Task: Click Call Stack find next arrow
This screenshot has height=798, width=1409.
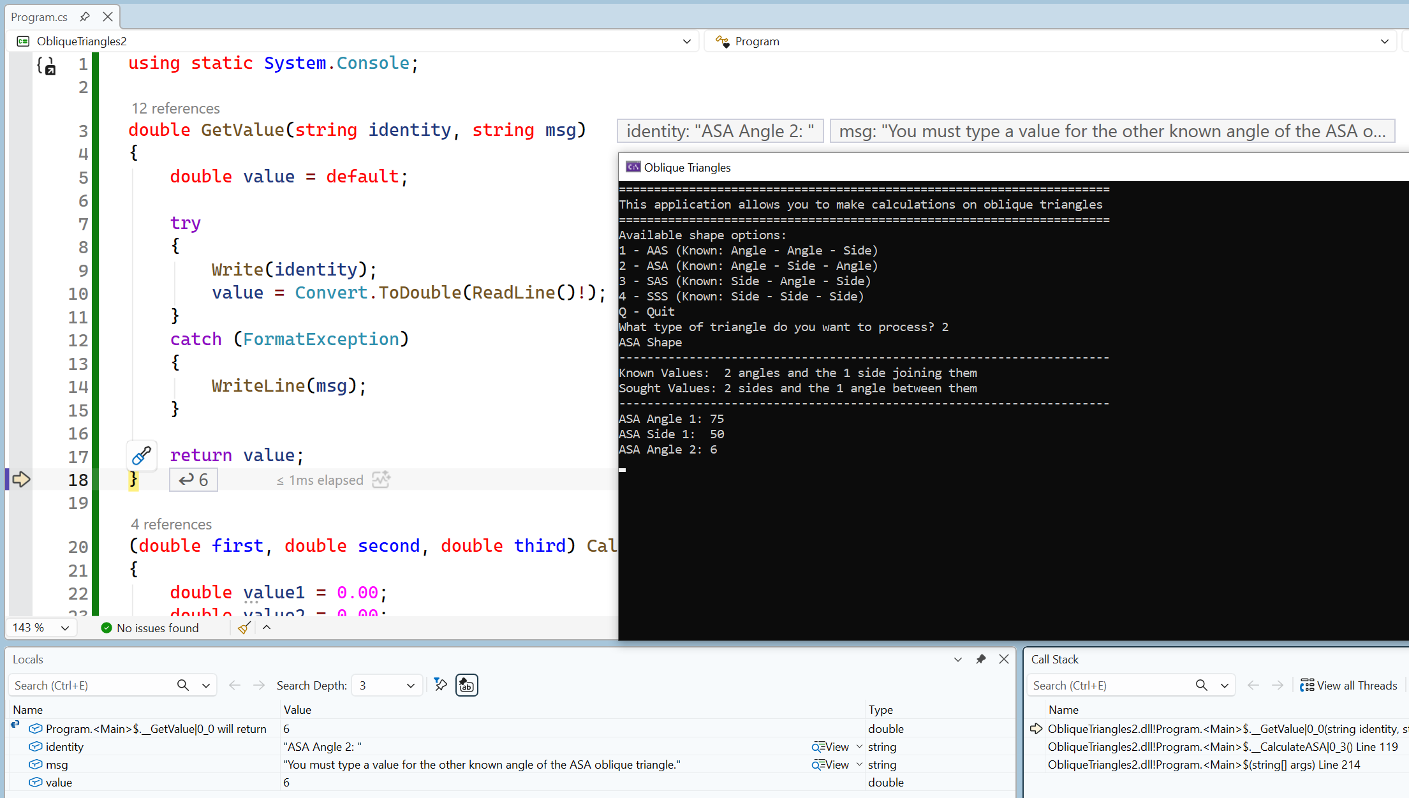Action: [1278, 685]
